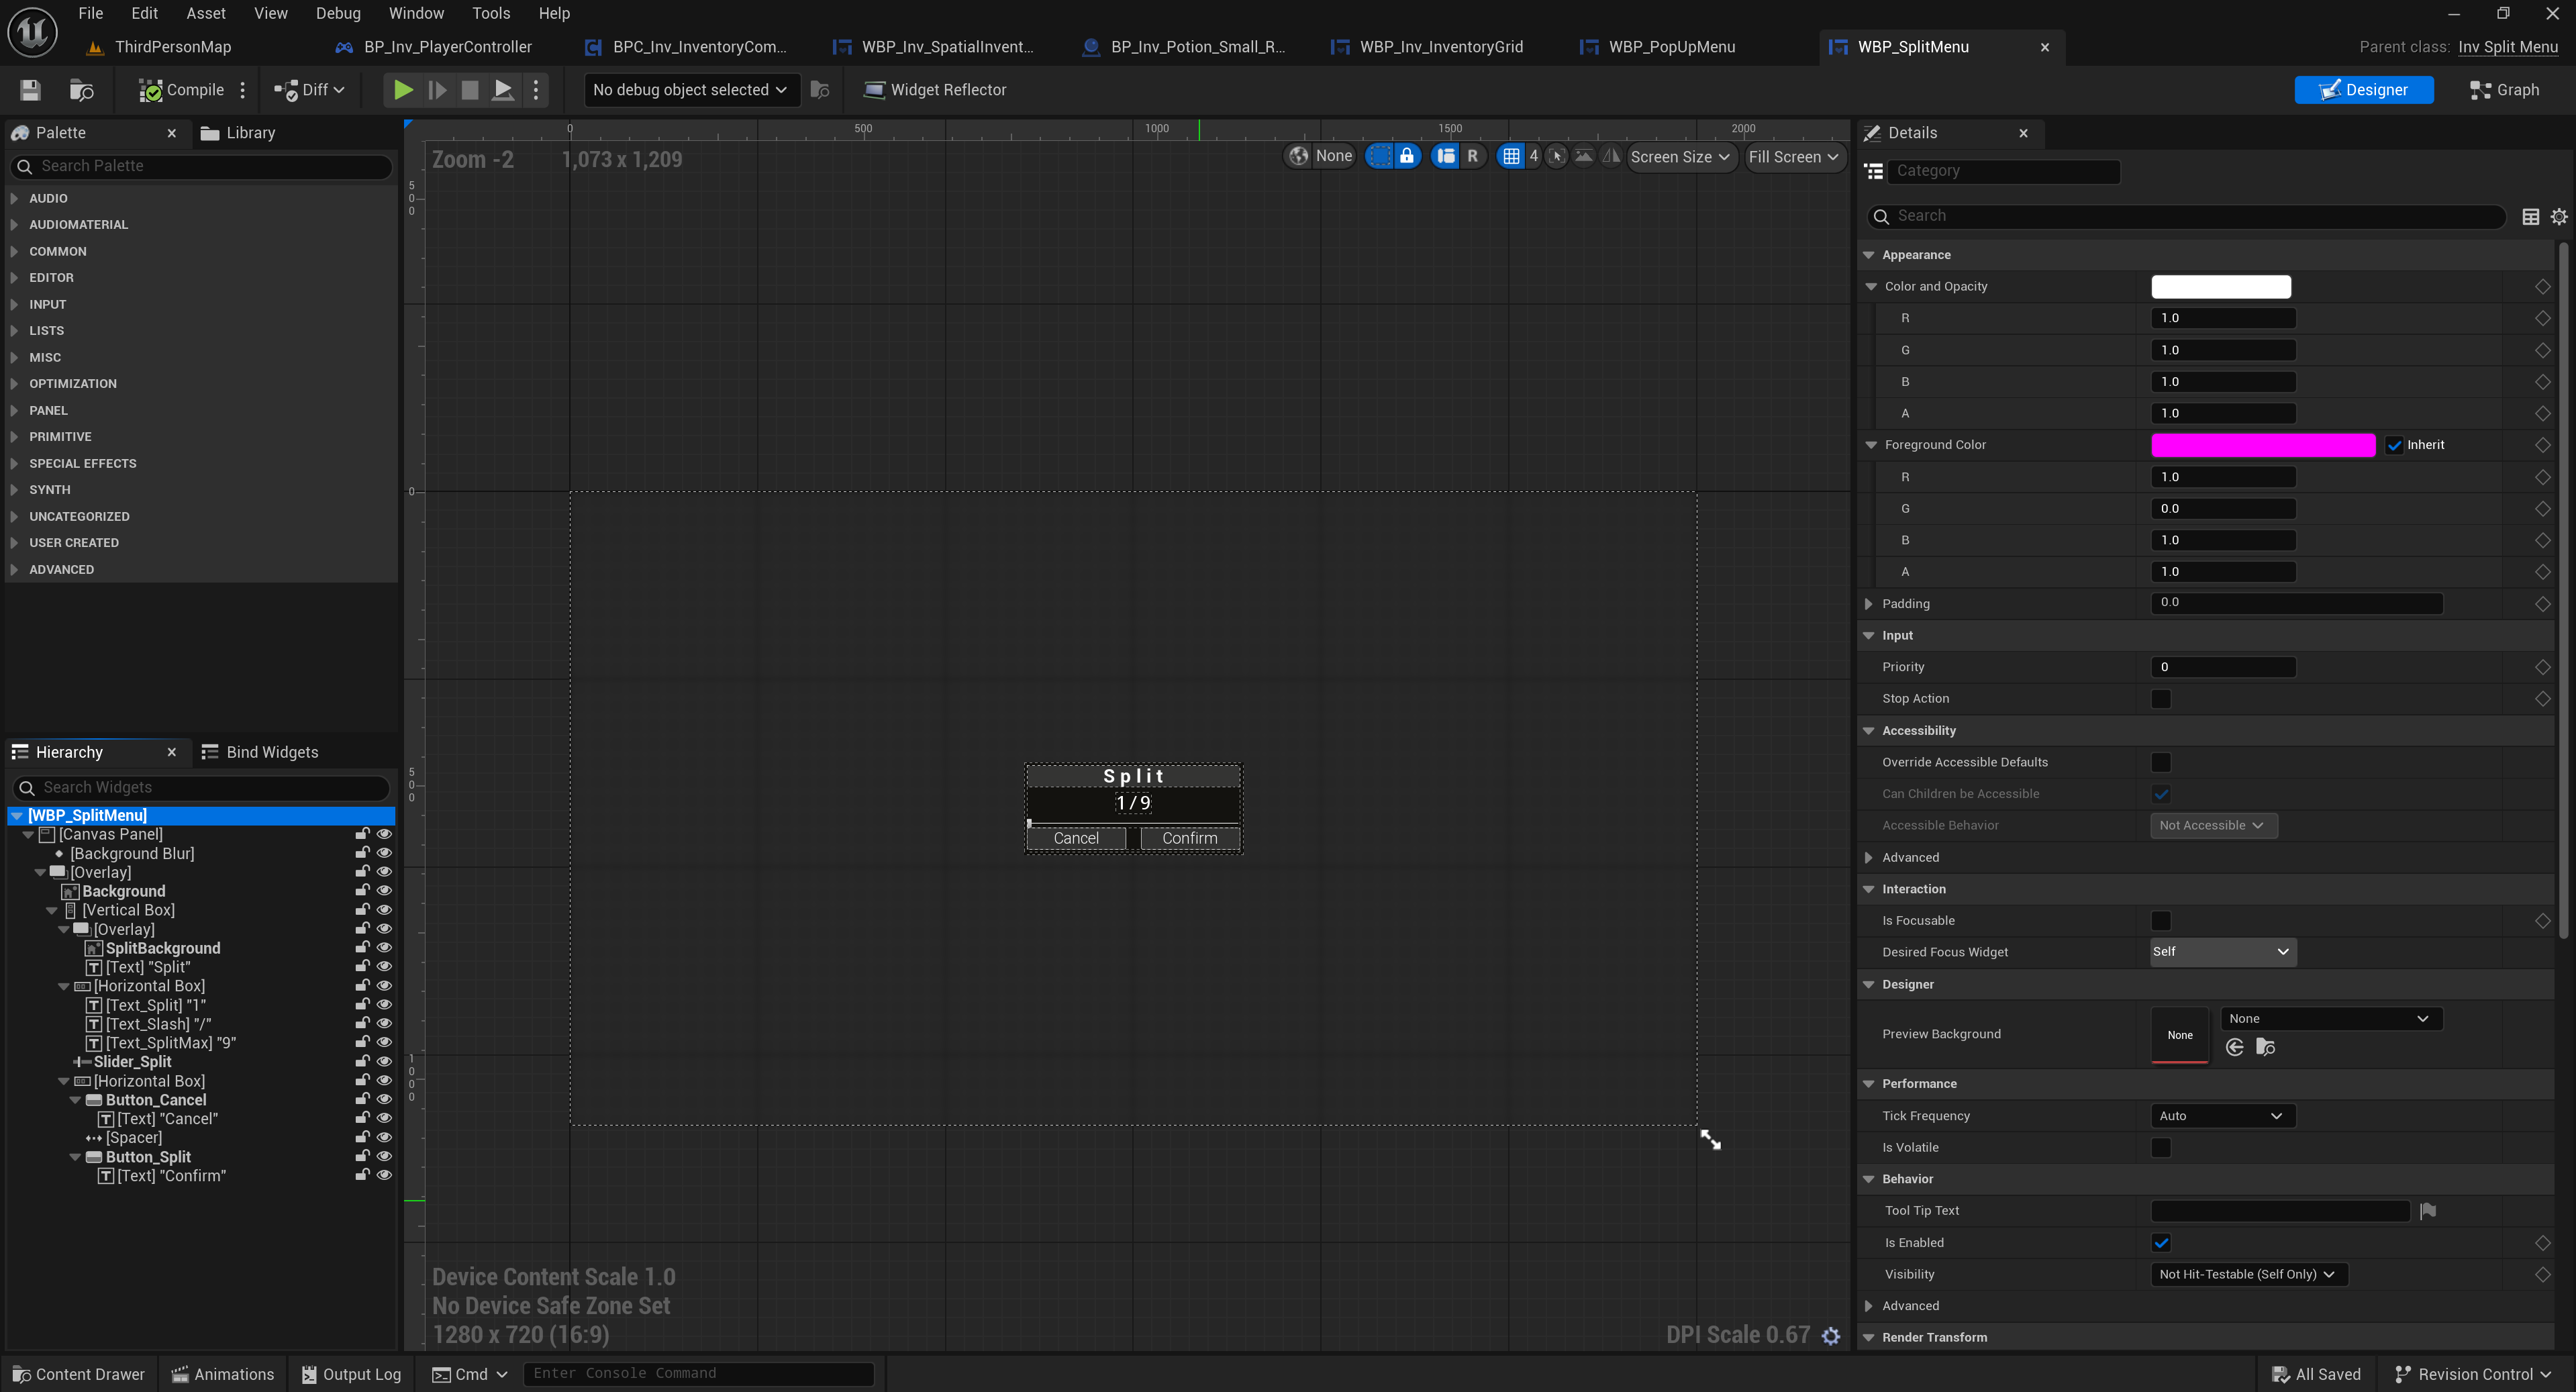Open DPI Scale settings gear
The height and width of the screenshot is (1392, 2576).
pos(1830,1336)
